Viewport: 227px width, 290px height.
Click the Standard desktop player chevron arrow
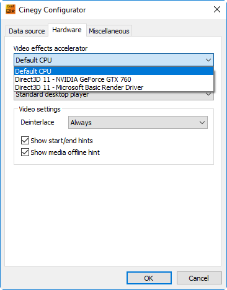(208, 95)
